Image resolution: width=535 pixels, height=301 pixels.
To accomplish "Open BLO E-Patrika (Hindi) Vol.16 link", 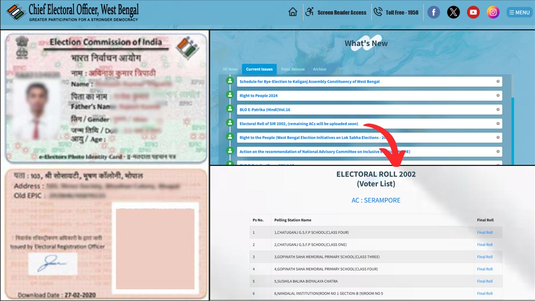I will (x=265, y=110).
